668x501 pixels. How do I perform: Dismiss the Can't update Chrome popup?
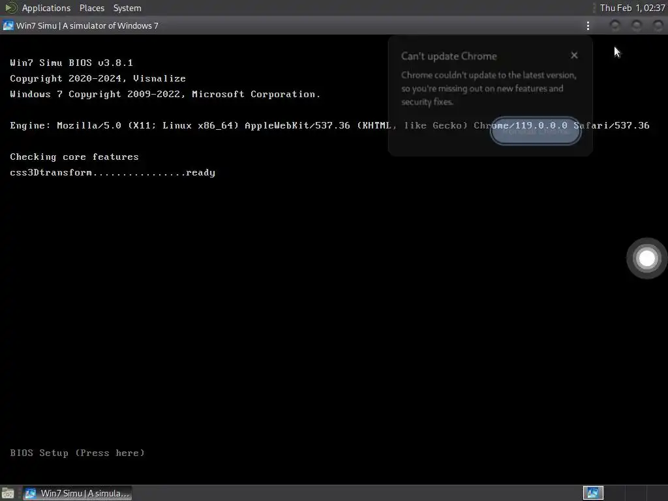[x=574, y=55]
